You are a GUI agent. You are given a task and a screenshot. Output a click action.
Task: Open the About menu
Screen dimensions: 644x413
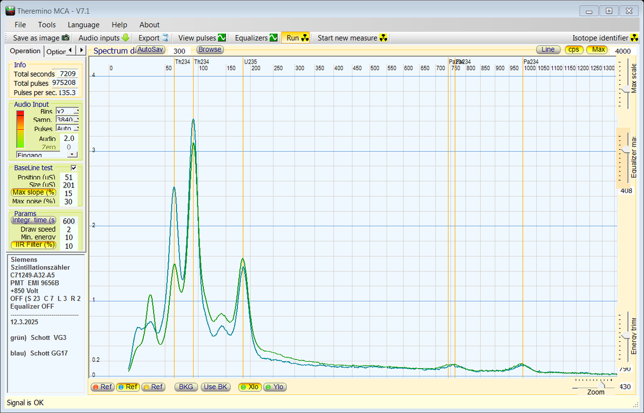150,25
